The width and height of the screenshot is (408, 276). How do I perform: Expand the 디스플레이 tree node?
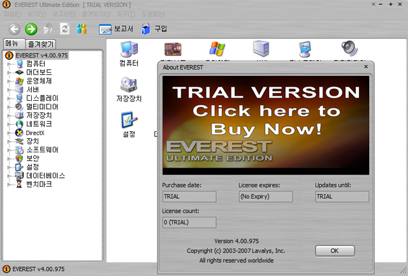(x=10, y=98)
